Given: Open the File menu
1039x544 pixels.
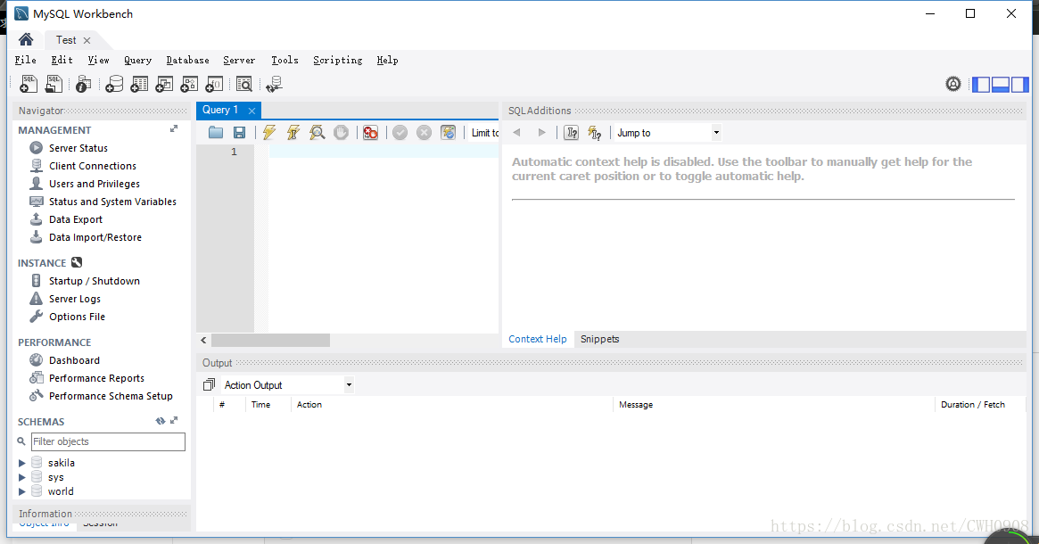Looking at the screenshot, I should click(x=25, y=60).
